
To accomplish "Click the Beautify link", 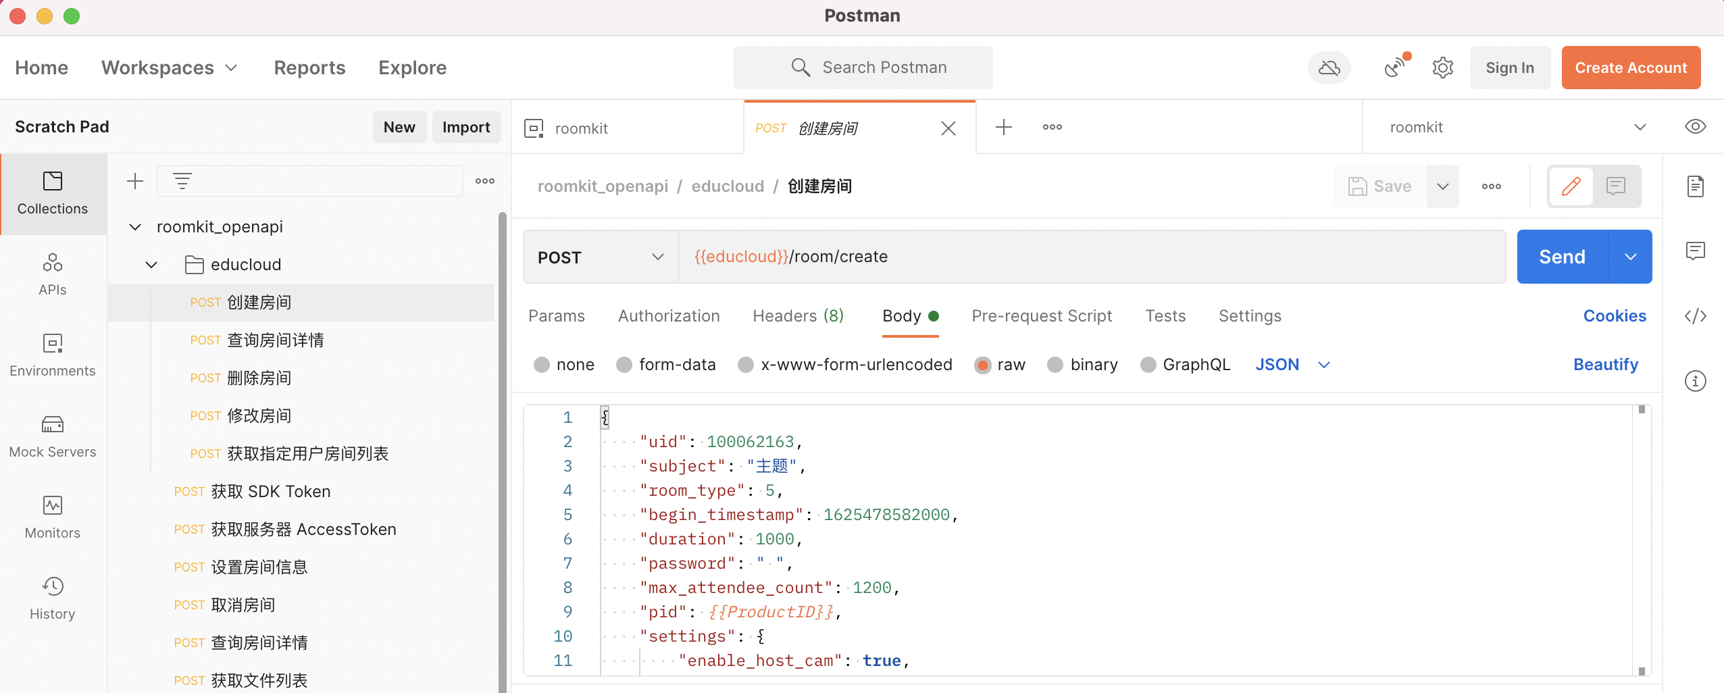I will pyautogui.click(x=1605, y=364).
